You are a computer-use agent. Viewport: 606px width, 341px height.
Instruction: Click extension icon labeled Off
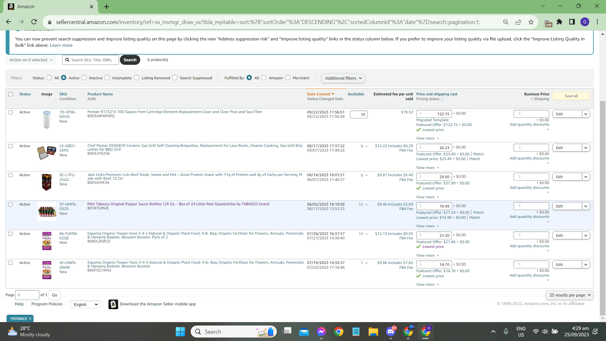click(x=548, y=23)
